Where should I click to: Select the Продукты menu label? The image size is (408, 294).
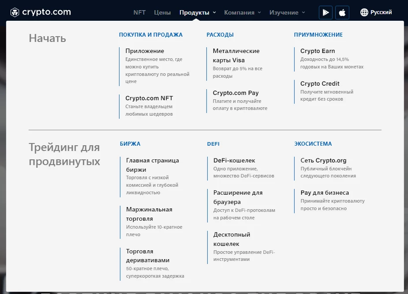[x=195, y=12]
